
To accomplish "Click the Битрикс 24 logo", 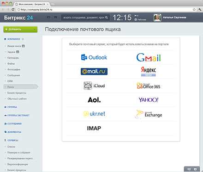I will click(18, 18).
